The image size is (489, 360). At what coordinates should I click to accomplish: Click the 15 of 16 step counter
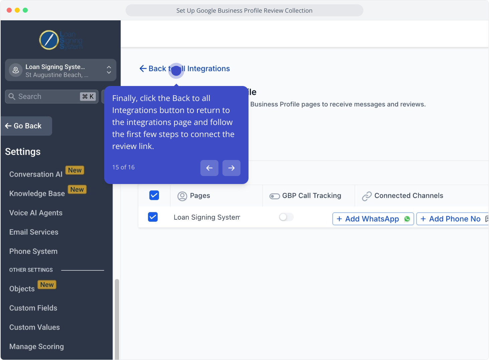coord(124,167)
